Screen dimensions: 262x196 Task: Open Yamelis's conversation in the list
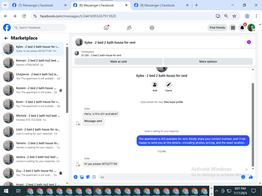point(32,145)
